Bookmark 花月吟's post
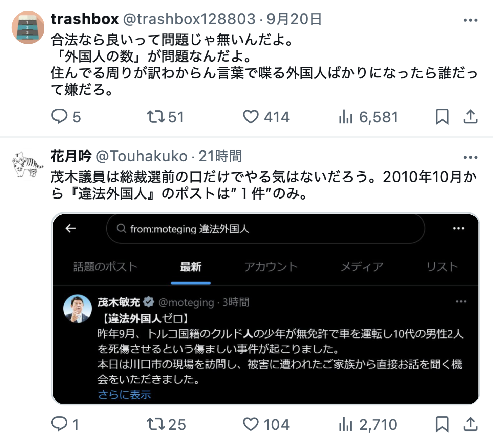The image size is (493, 443). coord(442,424)
